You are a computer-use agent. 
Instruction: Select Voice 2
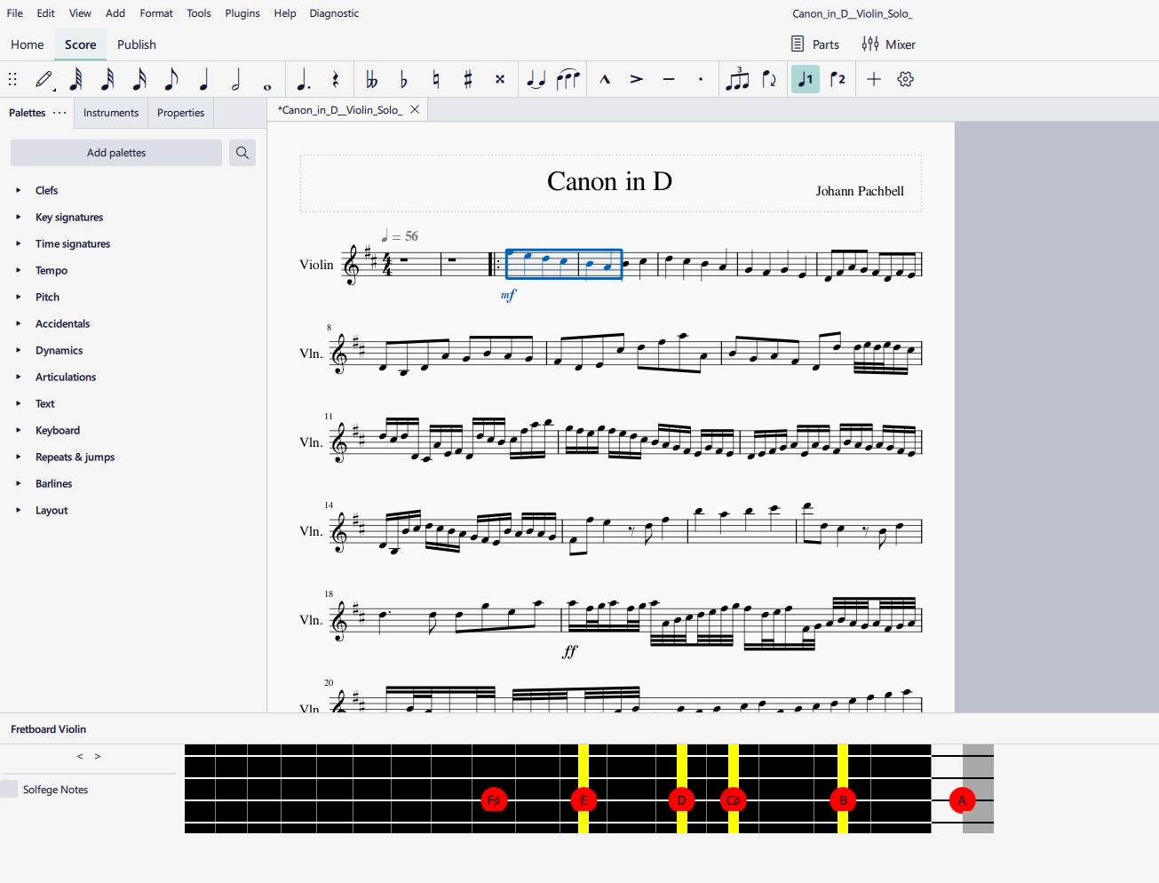[x=837, y=79]
